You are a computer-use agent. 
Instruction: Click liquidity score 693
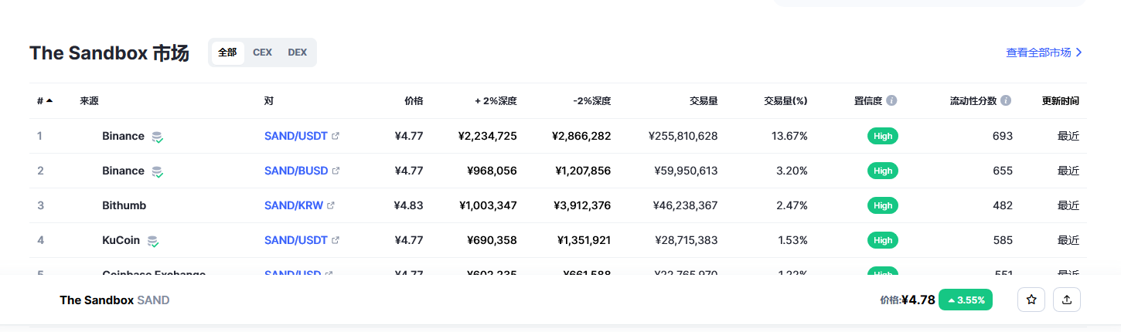click(1003, 136)
